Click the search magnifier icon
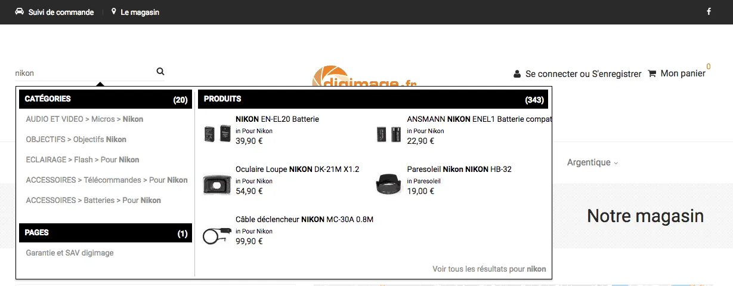This screenshot has width=733, height=286. click(x=160, y=72)
